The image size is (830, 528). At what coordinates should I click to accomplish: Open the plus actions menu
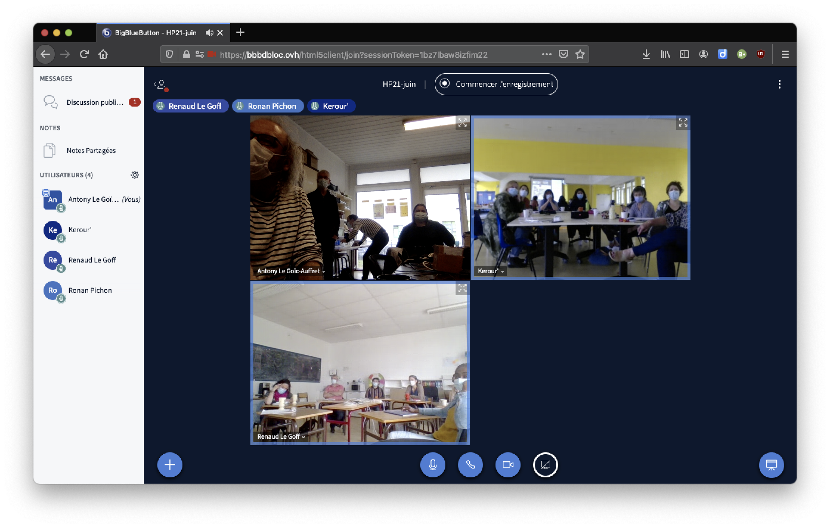170,465
